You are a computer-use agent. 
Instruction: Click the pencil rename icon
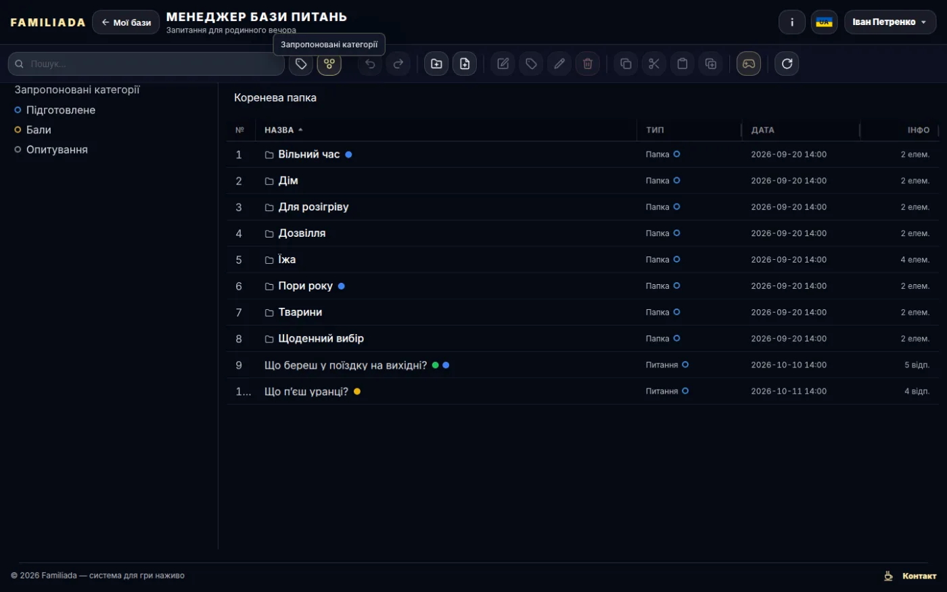559,64
